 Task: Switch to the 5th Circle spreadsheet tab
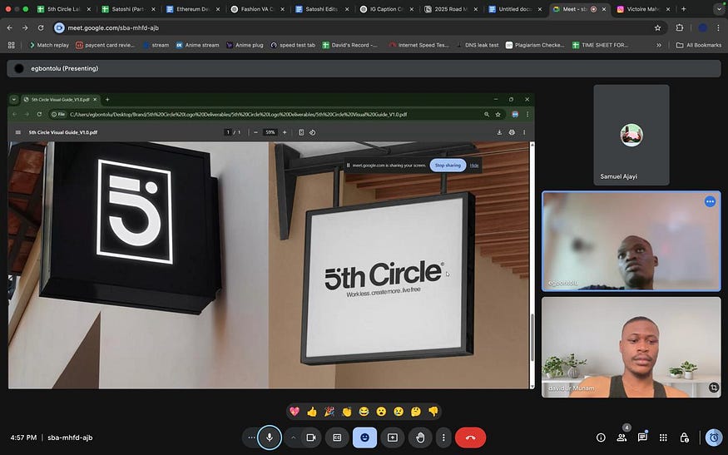(64, 9)
